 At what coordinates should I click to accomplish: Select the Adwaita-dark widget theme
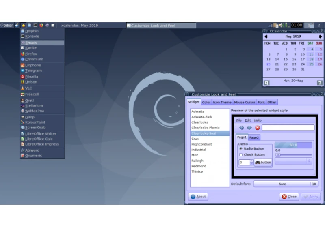point(210,117)
